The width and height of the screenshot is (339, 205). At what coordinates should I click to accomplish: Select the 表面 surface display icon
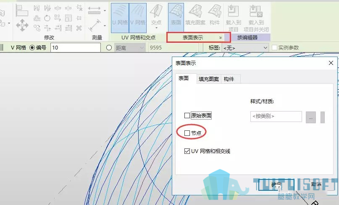click(x=176, y=17)
